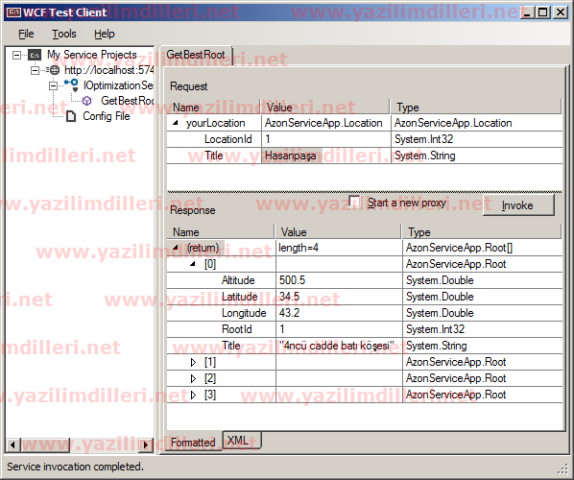
Task: Click the Response Name column header
Action: pos(221,232)
